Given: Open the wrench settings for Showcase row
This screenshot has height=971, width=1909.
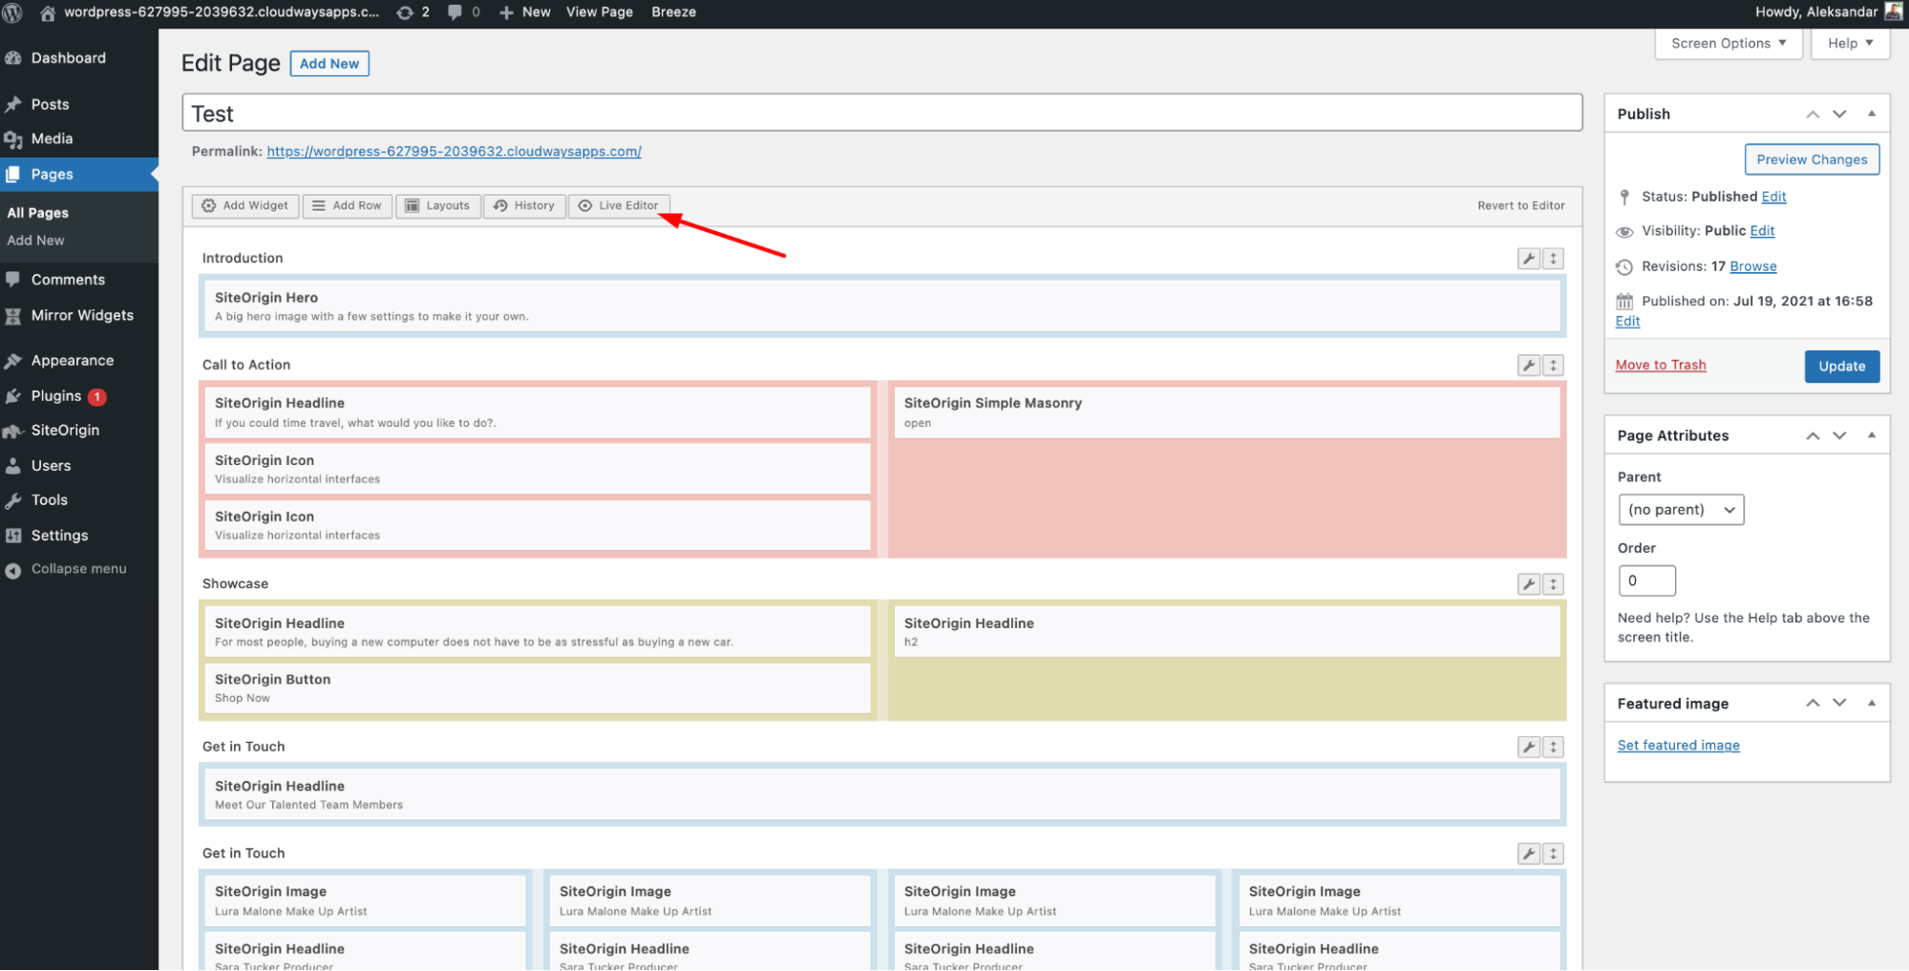Looking at the screenshot, I should [x=1528, y=584].
